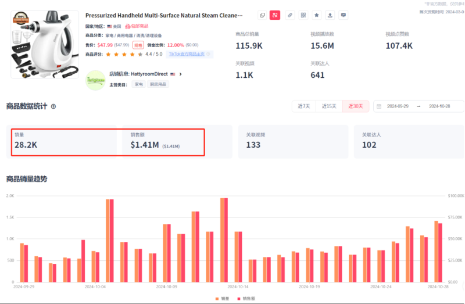Click the end date 2024-10-28 field
The height and width of the screenshot is (304, 465).
pyautogui.click(x=440, y=106)
